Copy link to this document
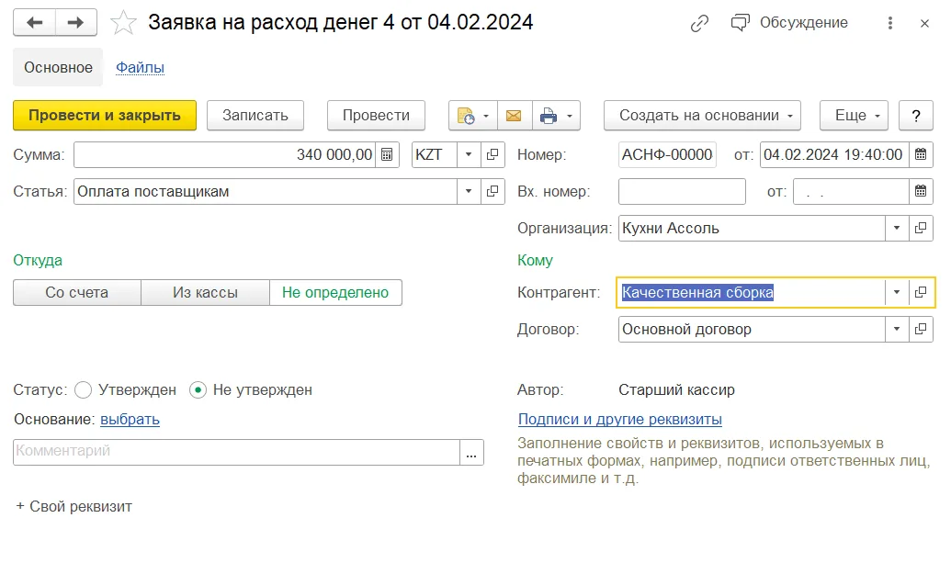 pos(699,23)
